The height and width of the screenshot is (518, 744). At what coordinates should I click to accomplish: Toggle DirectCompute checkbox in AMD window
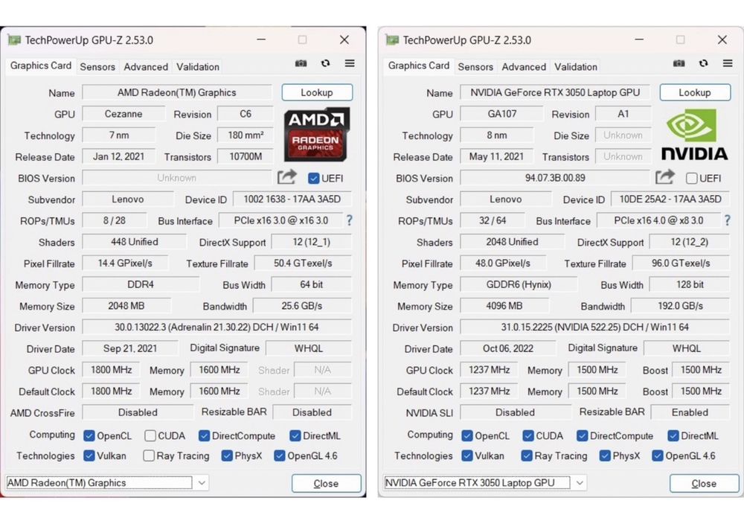point(204,436)
